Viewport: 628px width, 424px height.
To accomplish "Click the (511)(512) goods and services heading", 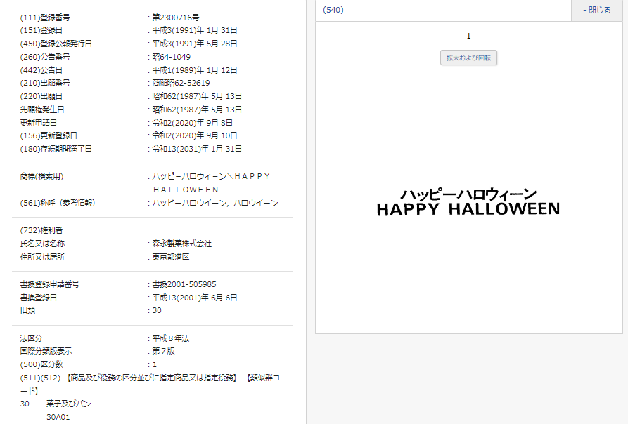I will coord(150,384).
